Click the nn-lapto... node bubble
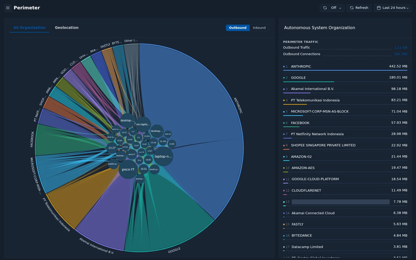This screenshot has width=416, height=260. point(143,124)
